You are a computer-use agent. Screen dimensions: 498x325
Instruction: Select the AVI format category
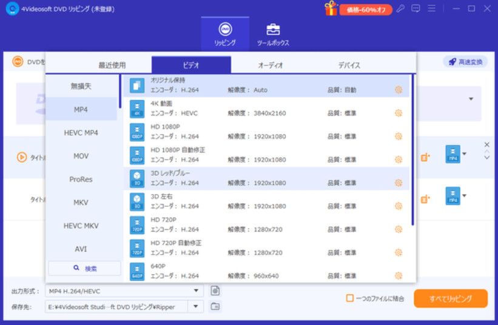81,249
